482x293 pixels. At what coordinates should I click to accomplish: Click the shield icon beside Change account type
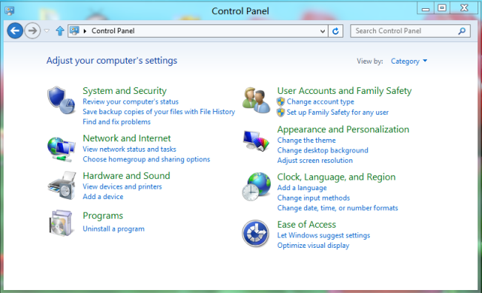point(280,101)
